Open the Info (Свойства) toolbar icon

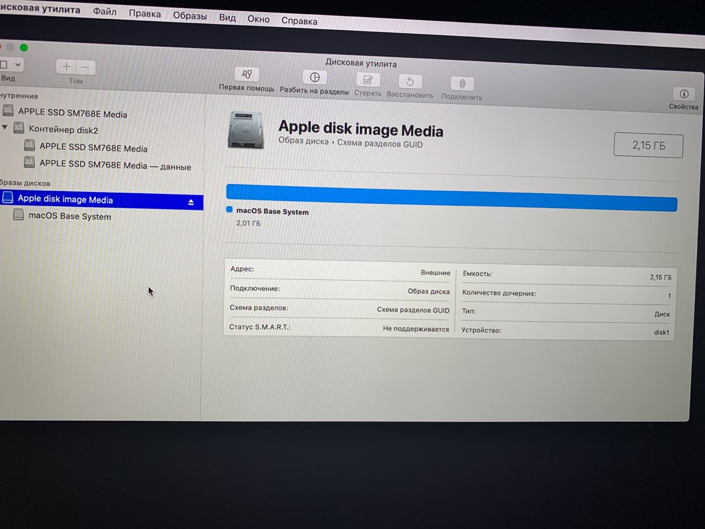pyautogui.click(x=684, y=94)
